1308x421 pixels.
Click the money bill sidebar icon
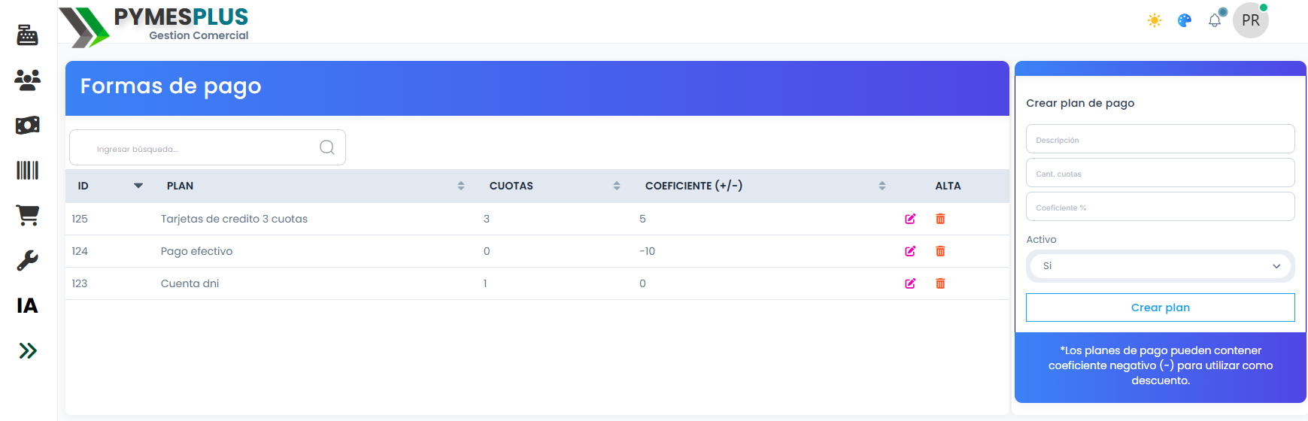pyautogui.click(x=28, y=125)
